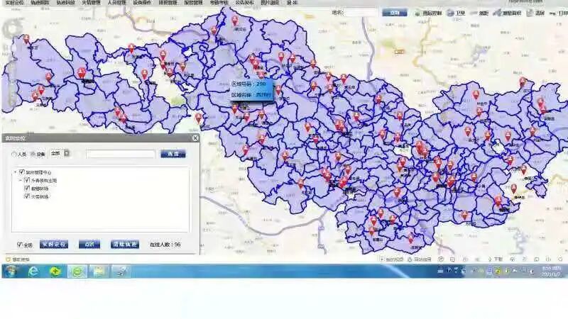Launch Internet Explorer from the taskbar

point(33,272)
